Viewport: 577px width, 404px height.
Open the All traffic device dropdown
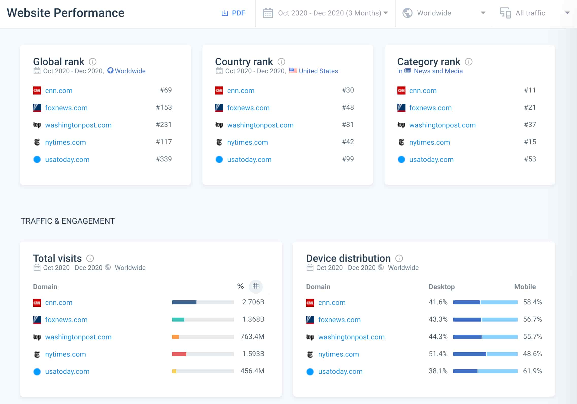tap(535, 13)
